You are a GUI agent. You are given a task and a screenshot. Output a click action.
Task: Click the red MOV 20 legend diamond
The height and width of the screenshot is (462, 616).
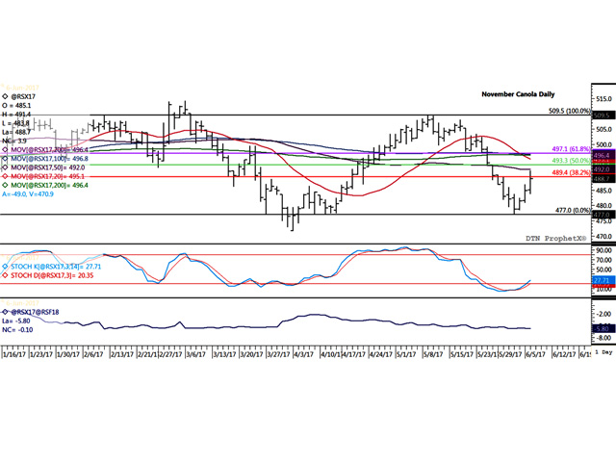tap(5, 176)
